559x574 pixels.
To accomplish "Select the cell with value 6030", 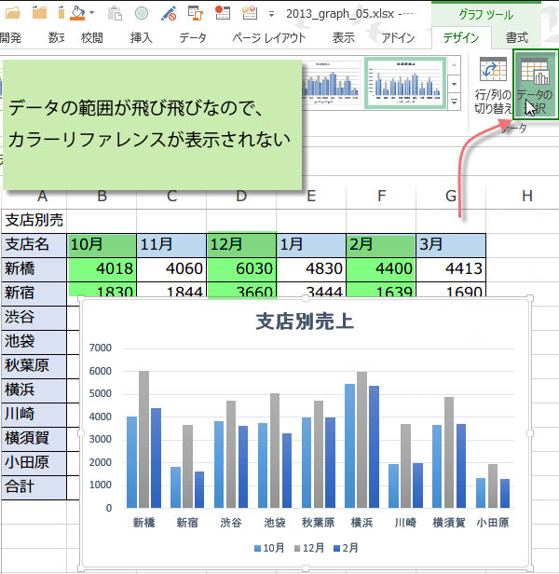I will pyautogui.click(x=241, y=269).
